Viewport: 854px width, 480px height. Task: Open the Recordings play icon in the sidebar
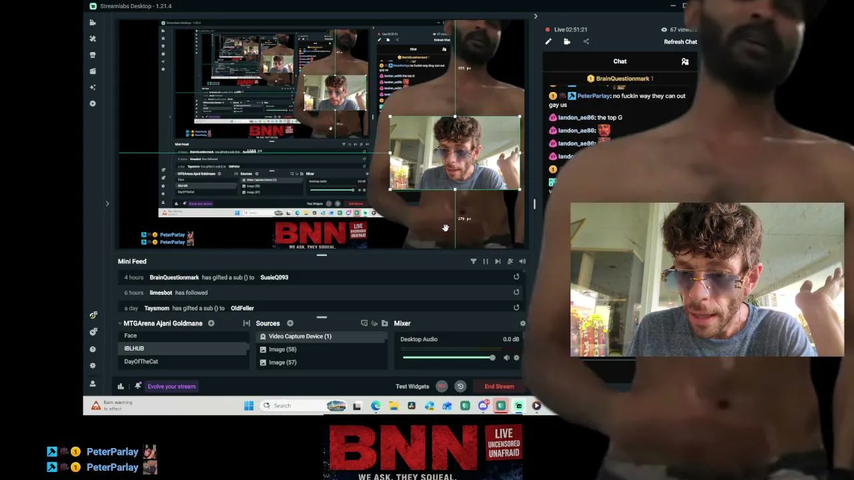93,103
